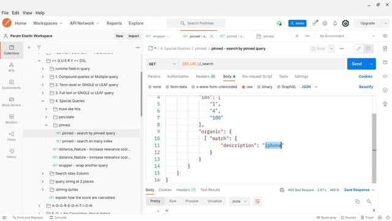Open the tab options ellipsis
Screen dimensions: 392x221
click(x=307, y=36)
